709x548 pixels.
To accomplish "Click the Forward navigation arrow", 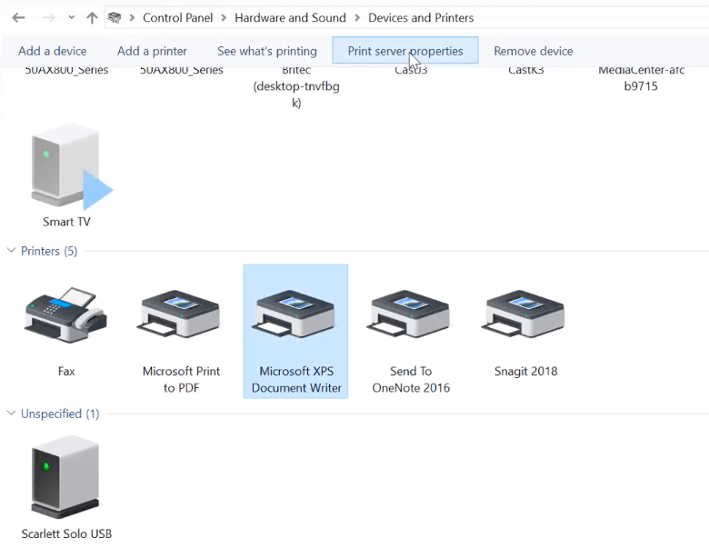I will pyautogui.click(x=48, y=17).
